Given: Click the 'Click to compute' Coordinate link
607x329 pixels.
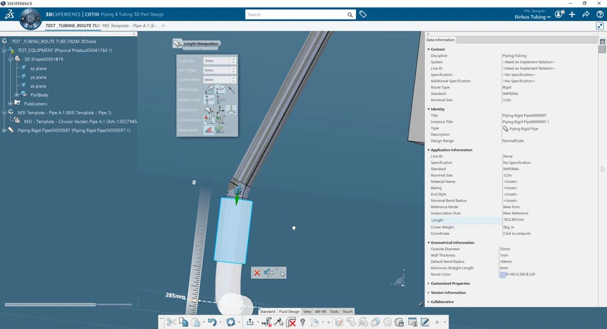Looking at the screenshot, I should [517, 233].
